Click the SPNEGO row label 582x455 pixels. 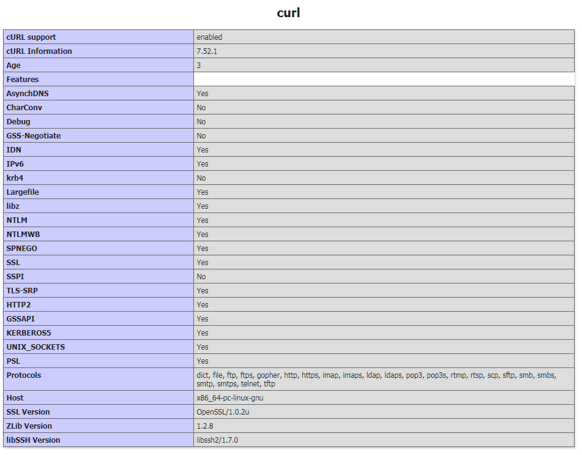(22, 249)
